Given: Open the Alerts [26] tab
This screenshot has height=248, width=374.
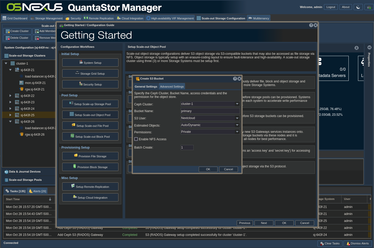Looking at the screenshot, I should coord(37,191).
